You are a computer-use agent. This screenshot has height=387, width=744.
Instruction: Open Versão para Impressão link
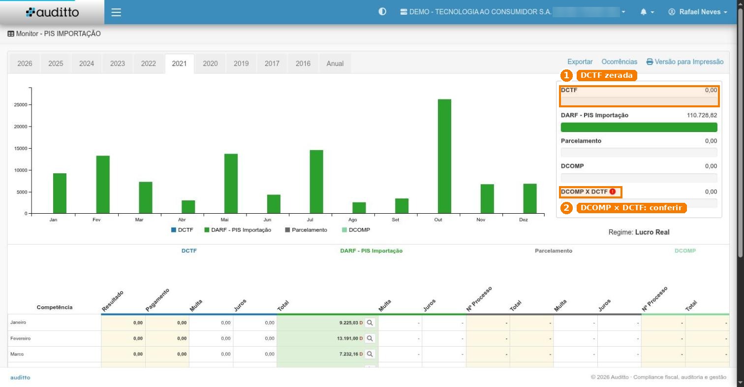[x=685, y=62]
